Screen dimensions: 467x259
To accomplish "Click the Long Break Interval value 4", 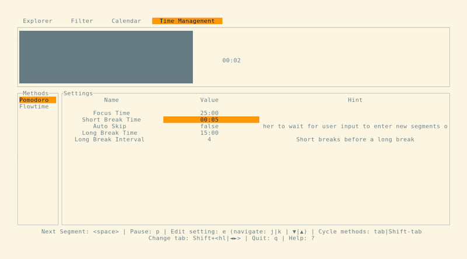I will click(209, 139).
